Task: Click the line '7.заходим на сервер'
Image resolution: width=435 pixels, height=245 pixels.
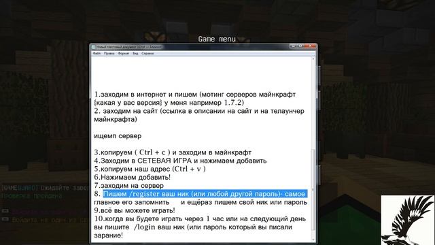Action: [x=128, y=185]
